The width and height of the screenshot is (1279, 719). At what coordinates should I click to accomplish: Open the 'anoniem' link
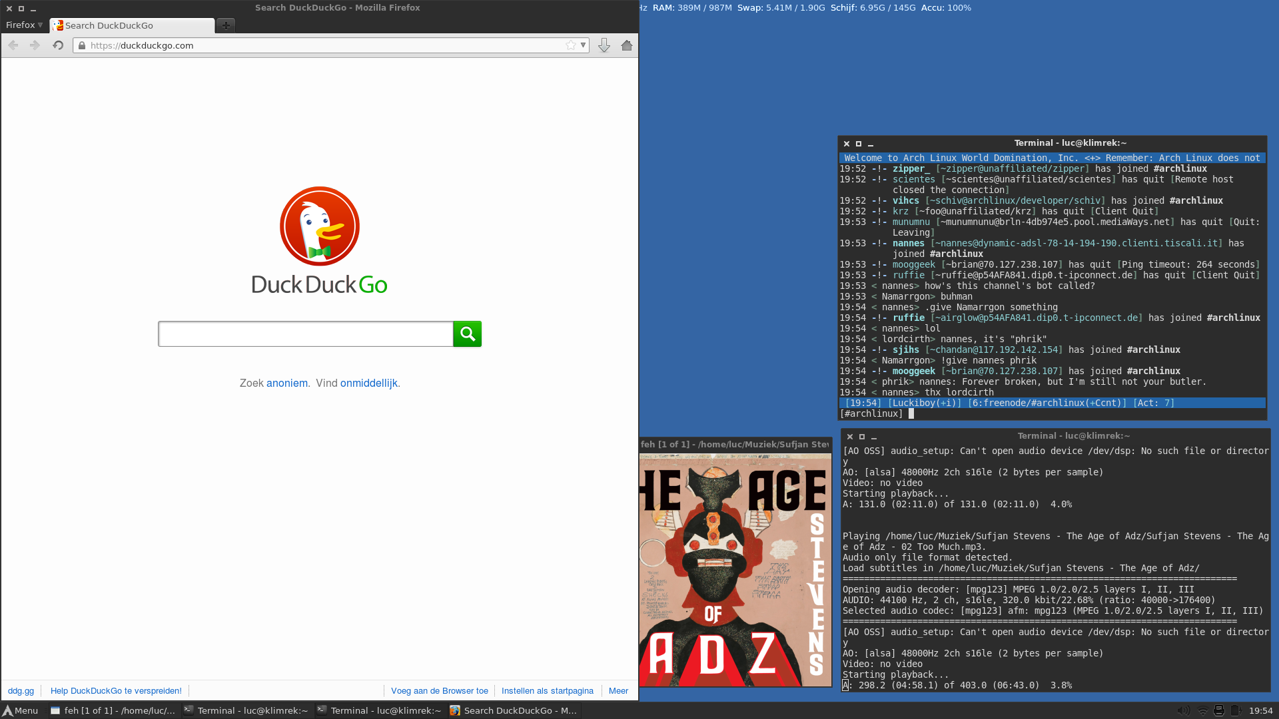[287, 383]
